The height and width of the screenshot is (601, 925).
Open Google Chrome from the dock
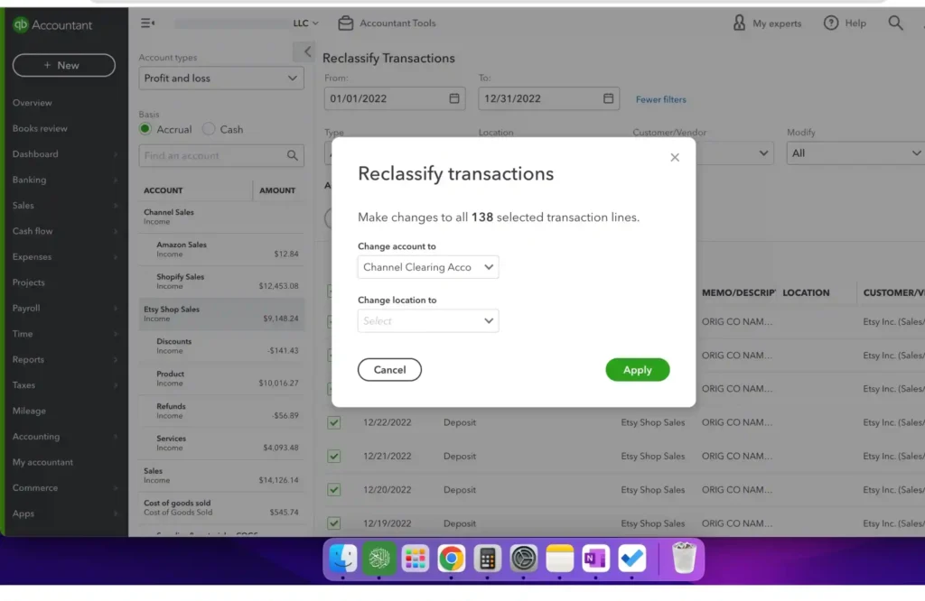tap(452, 558)
